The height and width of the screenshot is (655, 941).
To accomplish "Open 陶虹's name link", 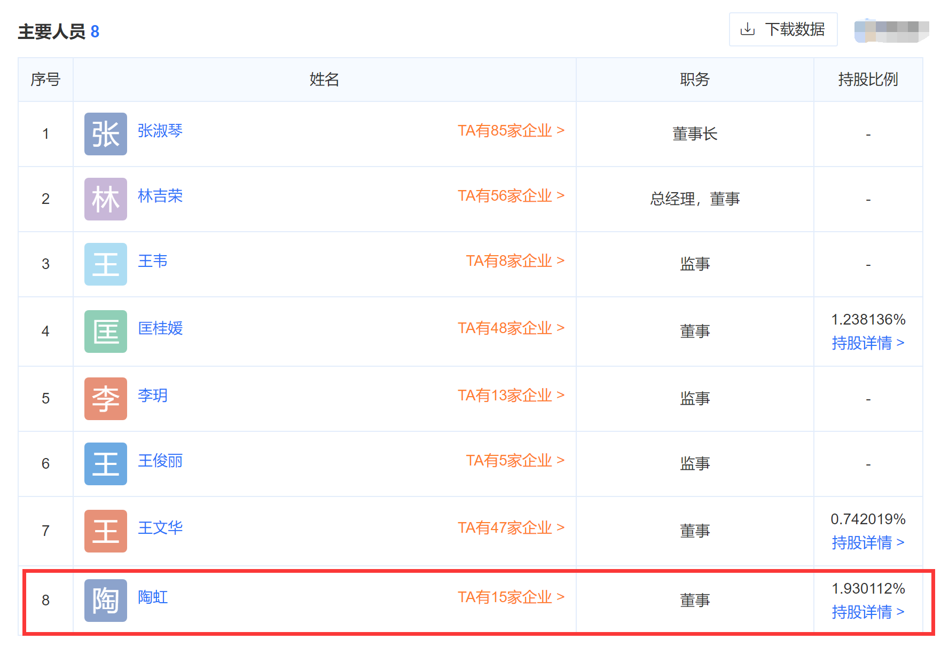I will pyautogui.click(x=152, y=598).
